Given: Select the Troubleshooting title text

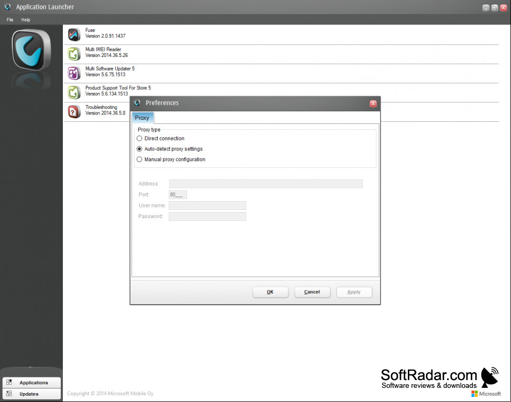Looking at the screenshot, I should [101, 107].
